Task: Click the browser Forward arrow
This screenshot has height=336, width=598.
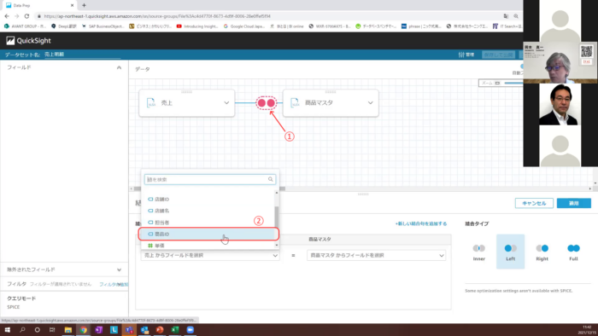Action: (x=17, y=16)
